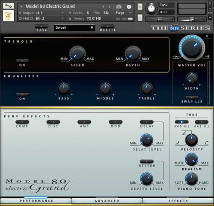The image size is (214, 206).
Task: Toggle the Equalizer ON switch
Action: [22, 94]
